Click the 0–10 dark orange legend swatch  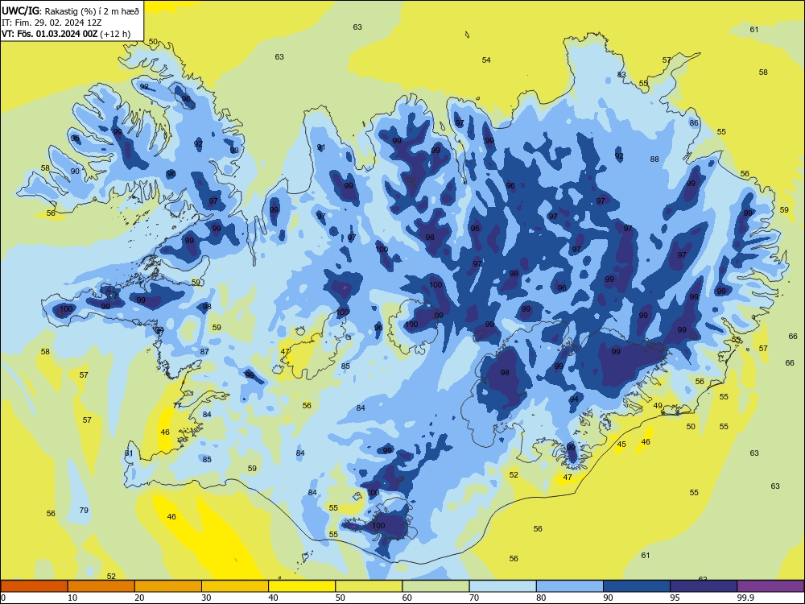(x=35, y=586)
